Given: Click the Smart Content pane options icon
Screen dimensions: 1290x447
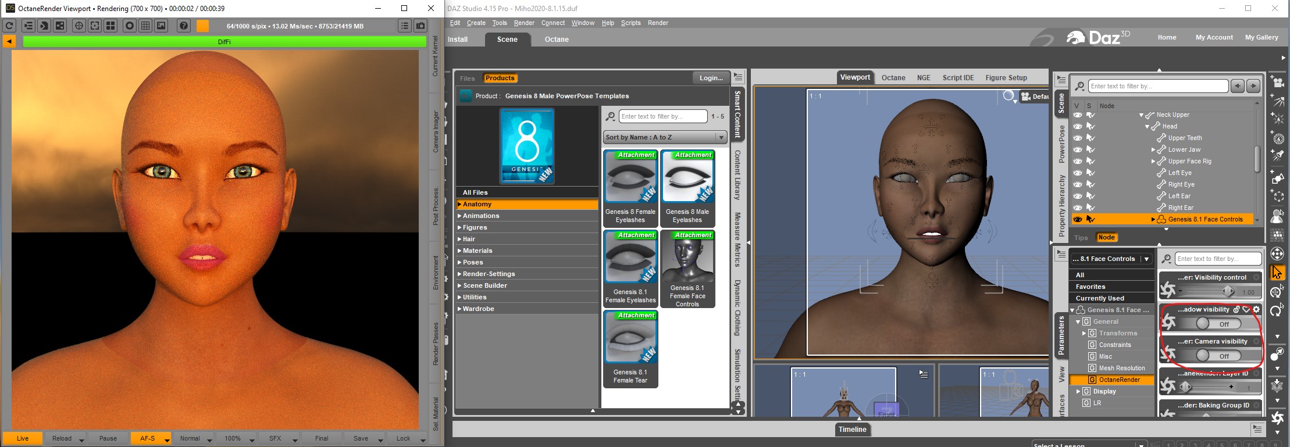Looking at the screenshot, I should pyautogui.click(x=738, y=77).
